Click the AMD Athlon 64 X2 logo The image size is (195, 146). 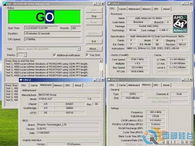[x=180, y=24]
